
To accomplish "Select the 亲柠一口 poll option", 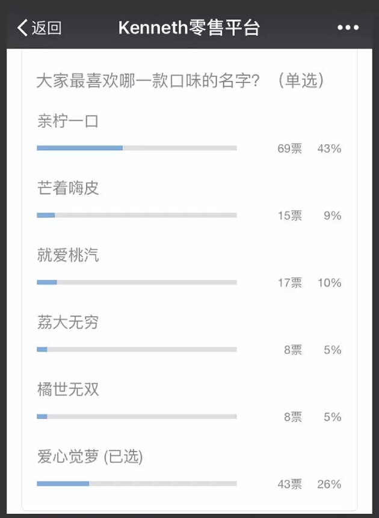I will pos(67,122).
